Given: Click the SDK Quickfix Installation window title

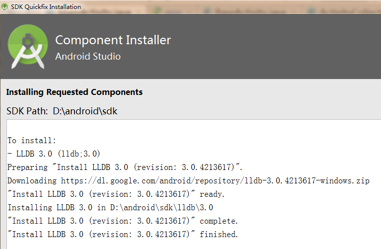Looking at the screenshot, I should 46,7.
